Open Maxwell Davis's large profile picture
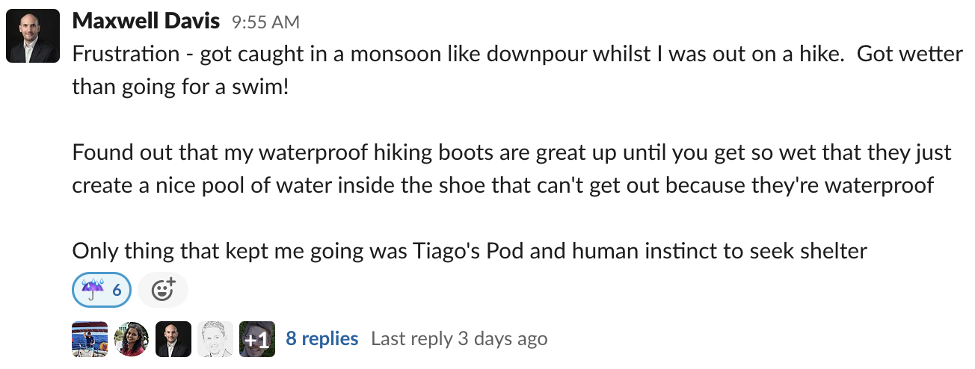 click(x=33, y=36)
